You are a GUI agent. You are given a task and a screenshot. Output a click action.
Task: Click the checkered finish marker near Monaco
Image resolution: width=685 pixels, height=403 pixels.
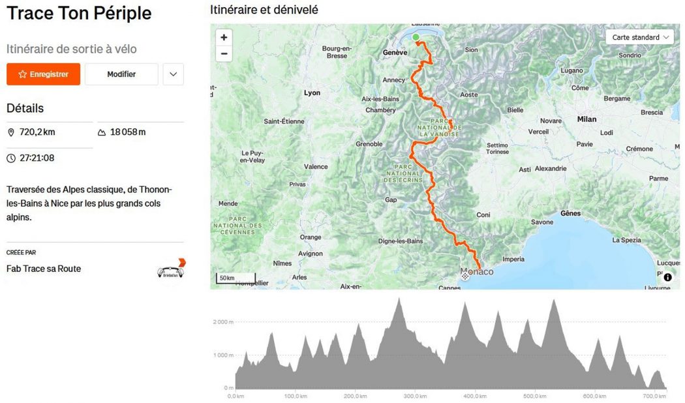click(465, 276)
